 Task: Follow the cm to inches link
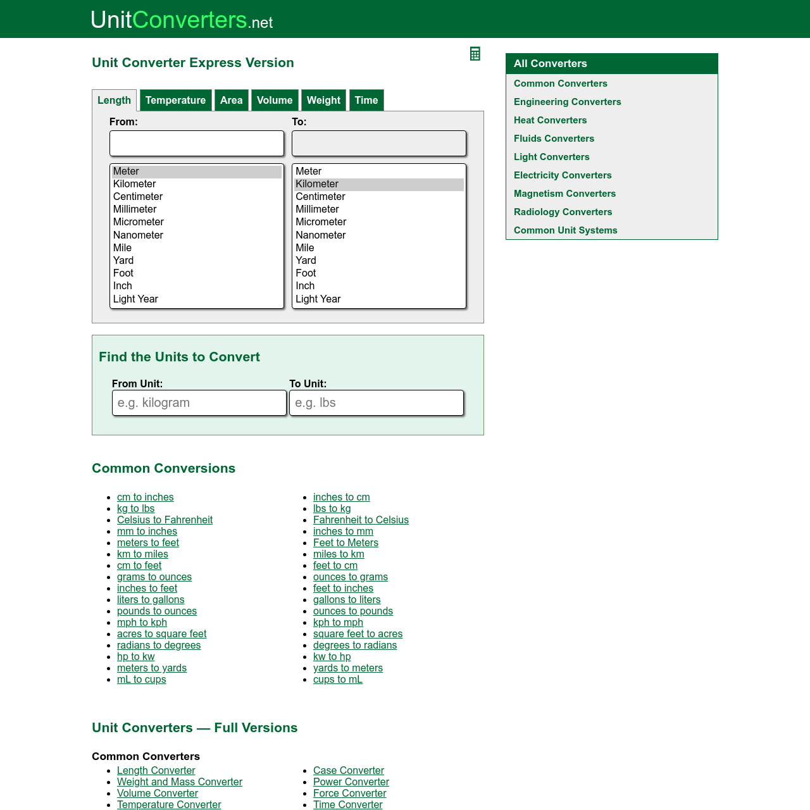[x=145, y=497]
